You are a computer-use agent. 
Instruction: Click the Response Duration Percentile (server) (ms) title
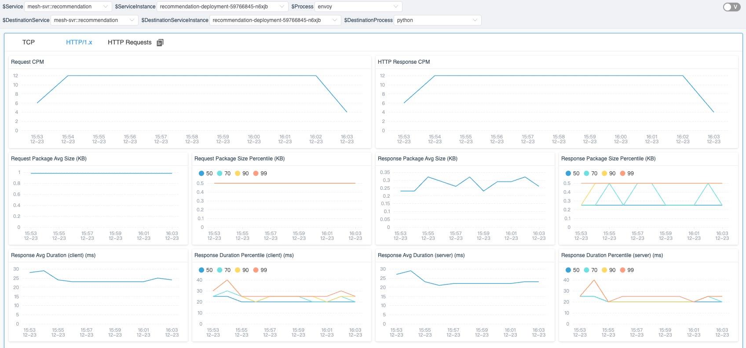pyautogui.click(x=612, y=255)
